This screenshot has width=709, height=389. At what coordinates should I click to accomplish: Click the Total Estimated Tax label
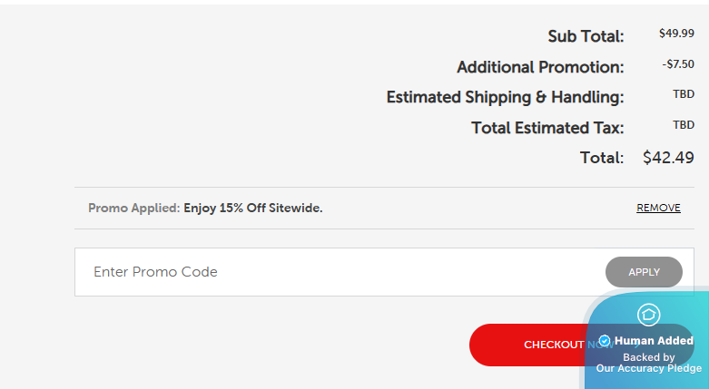(547, 128)
